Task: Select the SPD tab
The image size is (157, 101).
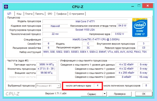Action: coord(50,14)
